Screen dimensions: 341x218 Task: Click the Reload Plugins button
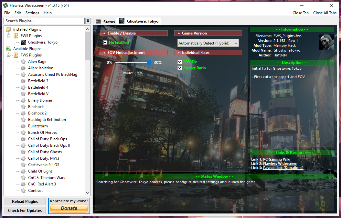click(25, 202)
